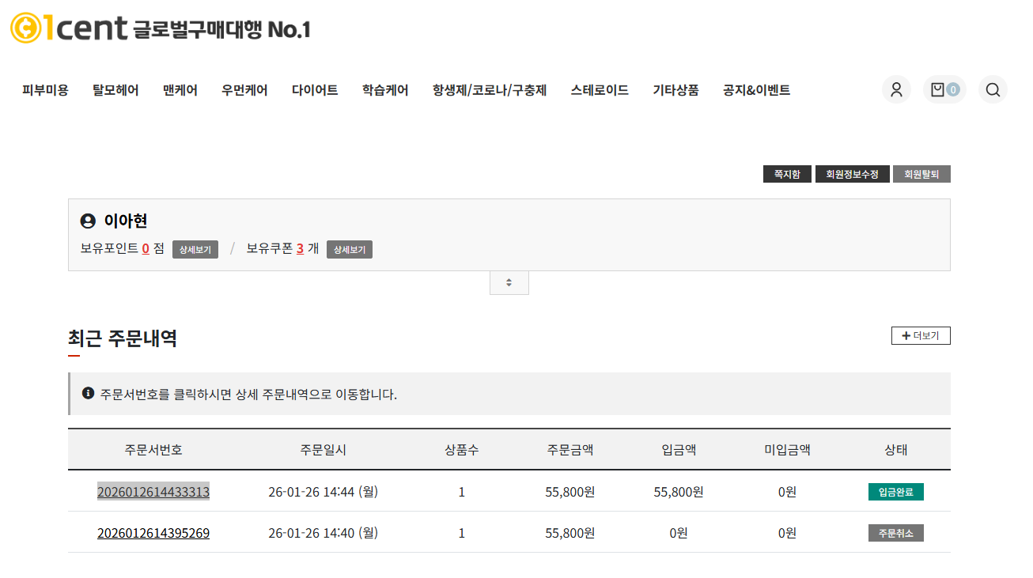The image size is (1033, 578).
Task: Click the 입금완료 status badge
Action: coord(895,492)
